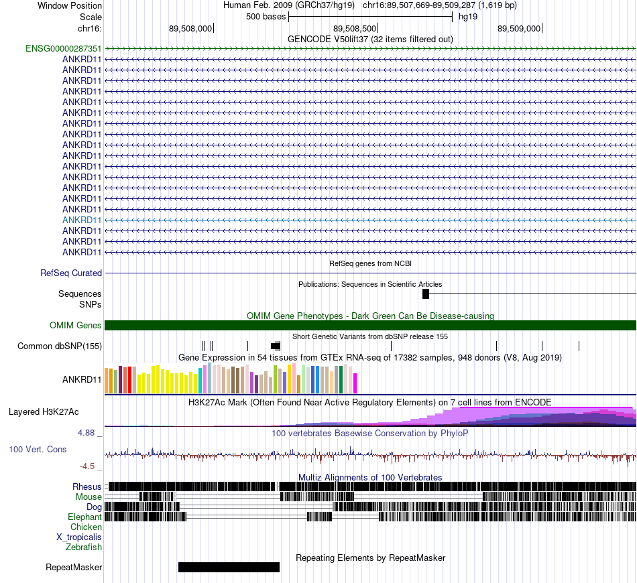
Task: Click the black RepeatMasker repeat element block
Action: click(x=229, y=567)
